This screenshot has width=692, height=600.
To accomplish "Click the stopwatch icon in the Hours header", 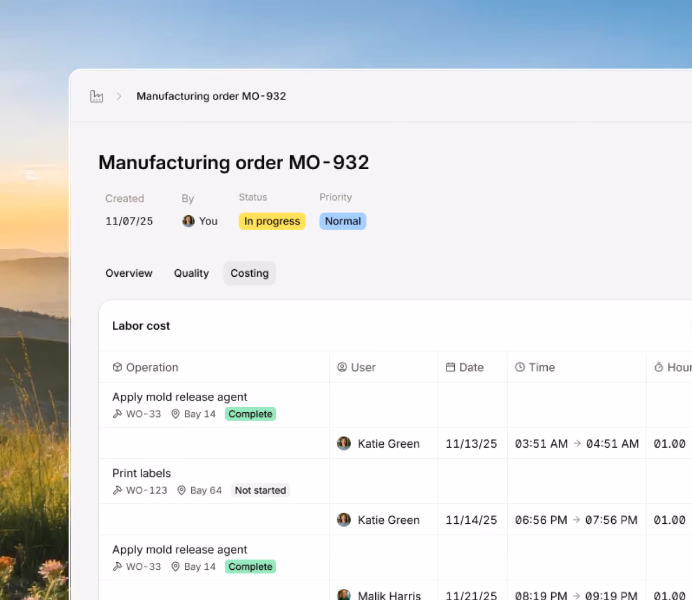I will pos(658,367).
